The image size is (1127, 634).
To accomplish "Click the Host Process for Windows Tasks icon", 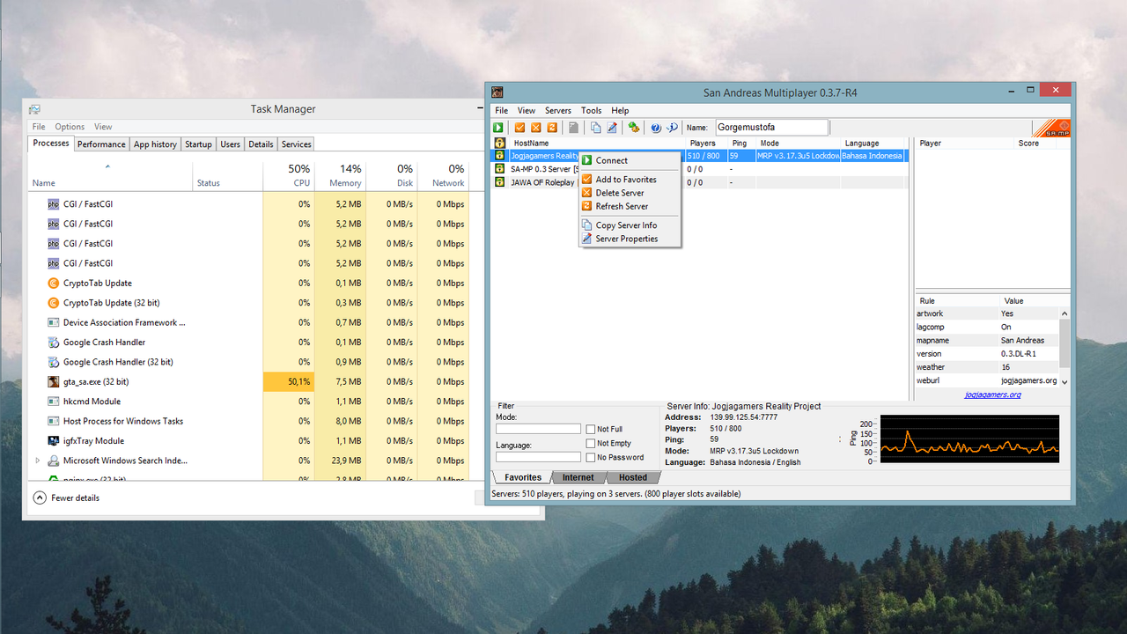I will point(54,421).
